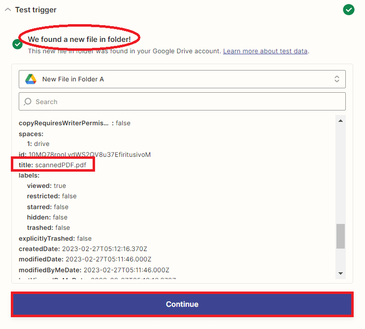Select the viewed: true label entry
The height and width of the screenshot is (329, 365).
click(x=46, y=186)
